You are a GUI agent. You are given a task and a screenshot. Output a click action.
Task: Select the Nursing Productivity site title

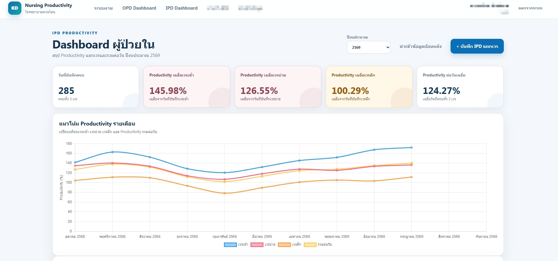pos(48,5)
